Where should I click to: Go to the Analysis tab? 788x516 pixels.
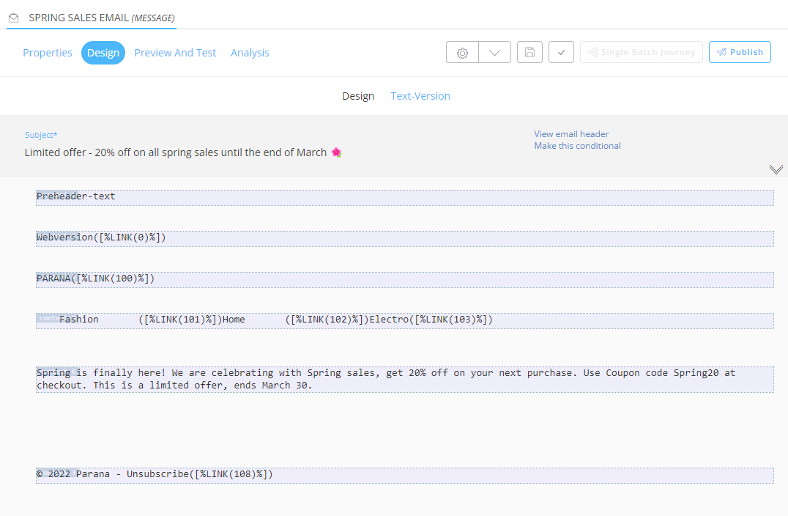click(250, 53)
